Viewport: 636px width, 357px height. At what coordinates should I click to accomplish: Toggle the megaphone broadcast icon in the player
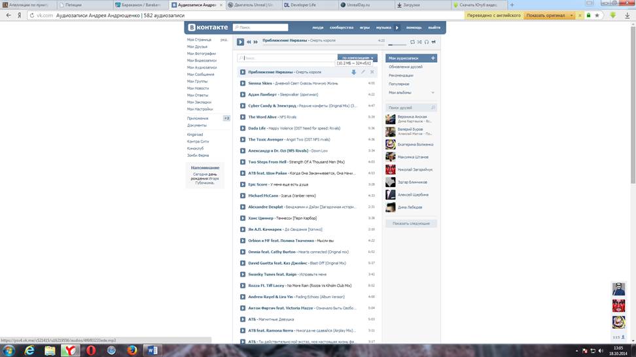click(433, 42)
